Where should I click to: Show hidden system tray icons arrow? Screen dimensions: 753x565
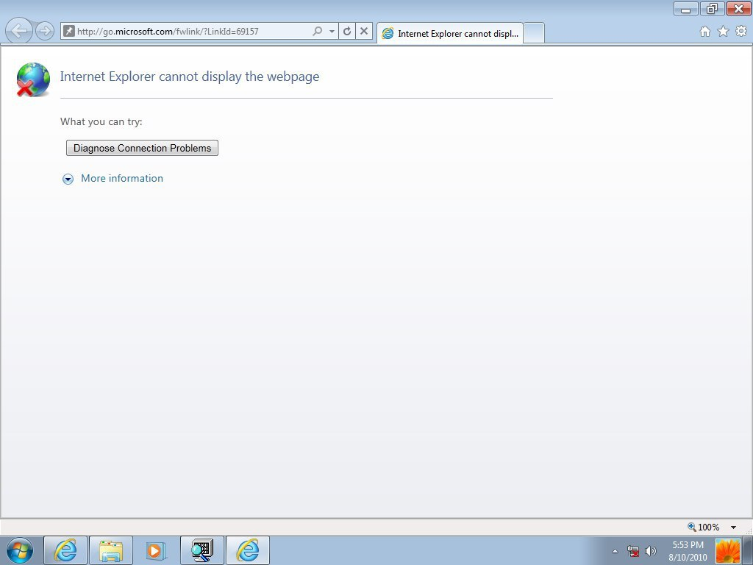[615, 551]
